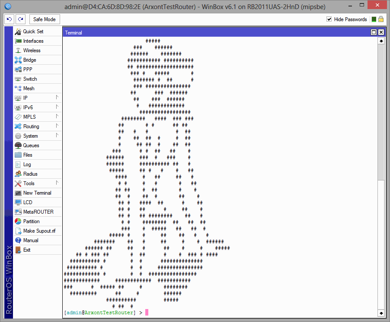Click the padlock icon at top right
This screenshot has width=390, height=322.
coord(381,19)
